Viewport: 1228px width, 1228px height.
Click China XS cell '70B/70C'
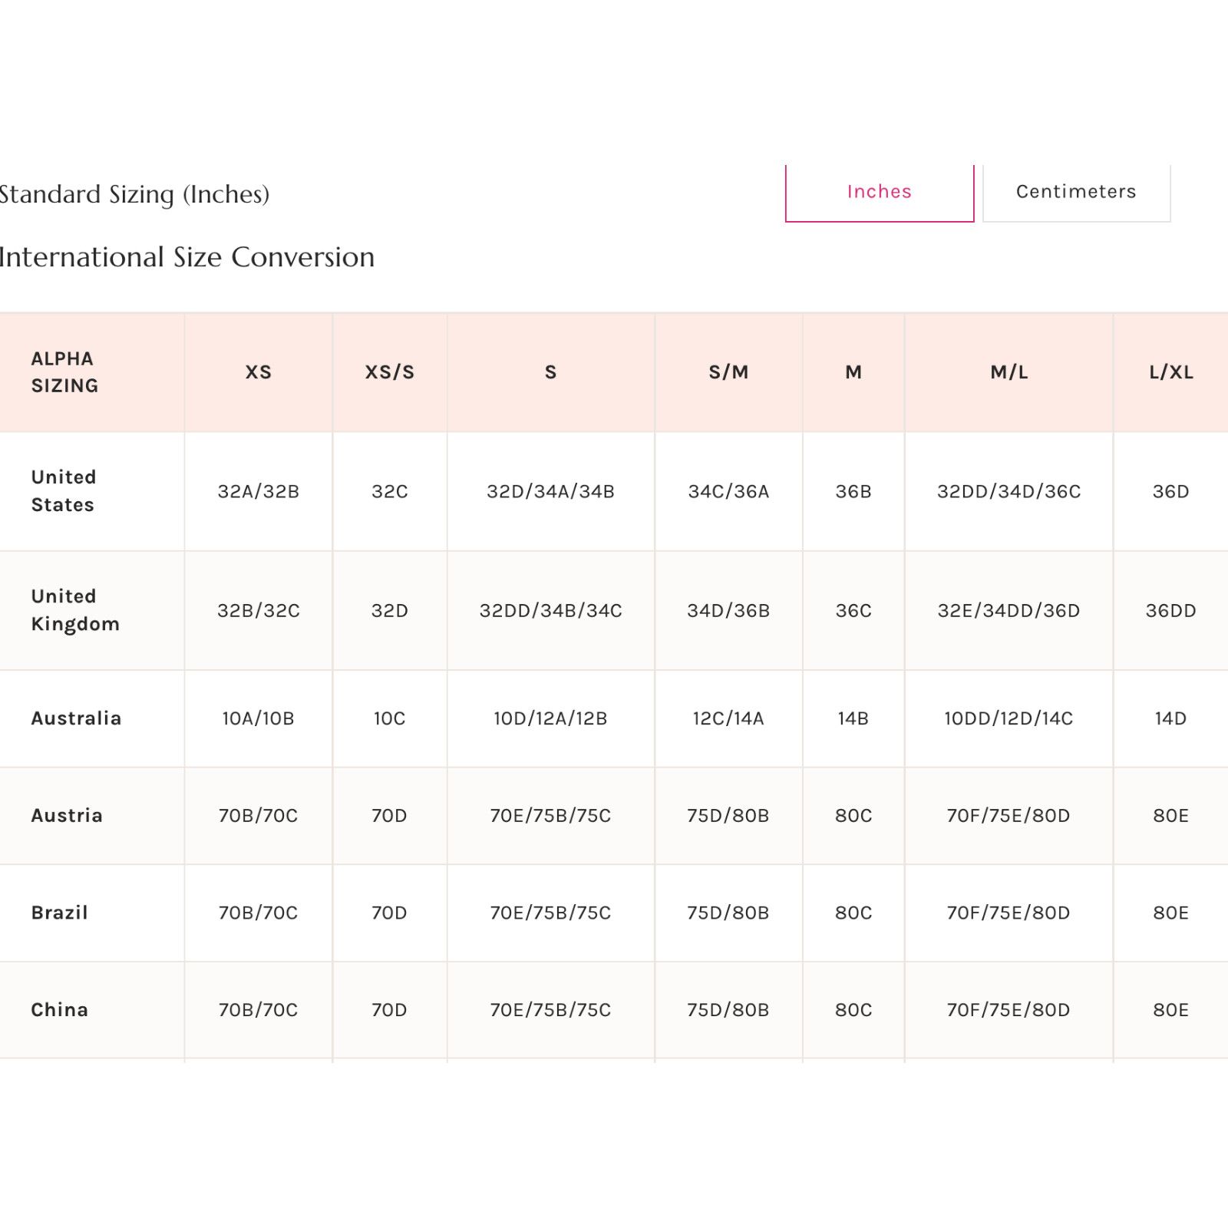pos(259,1010)
